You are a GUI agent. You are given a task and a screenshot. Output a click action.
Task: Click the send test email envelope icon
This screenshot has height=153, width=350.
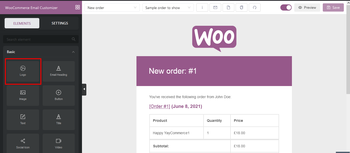[215, 7]
